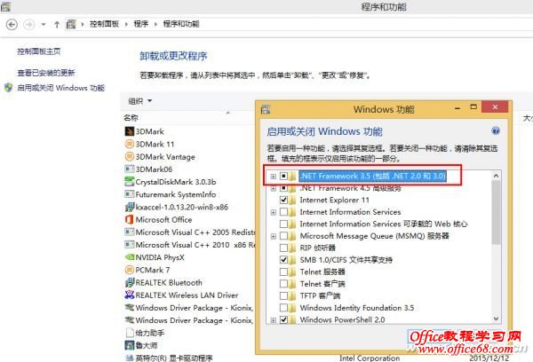Expand the .NET Framework 3.5 tree node
The width and height of the screenshot is (533, 362).
click(x=274, y=177)
